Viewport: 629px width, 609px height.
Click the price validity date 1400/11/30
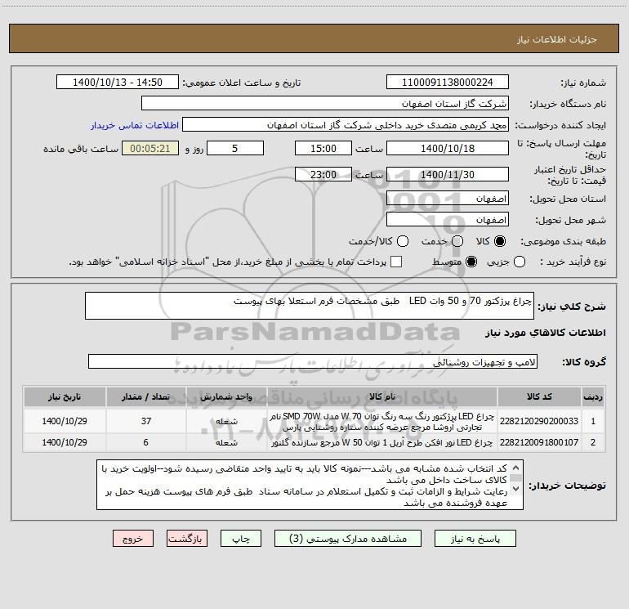click(448, 174)
